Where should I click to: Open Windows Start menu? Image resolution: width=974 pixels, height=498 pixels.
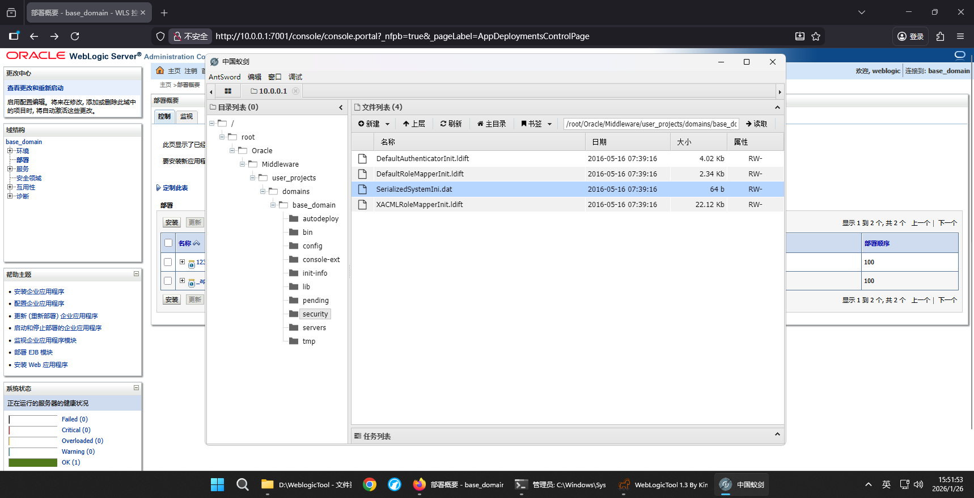(x=217, y=484)
